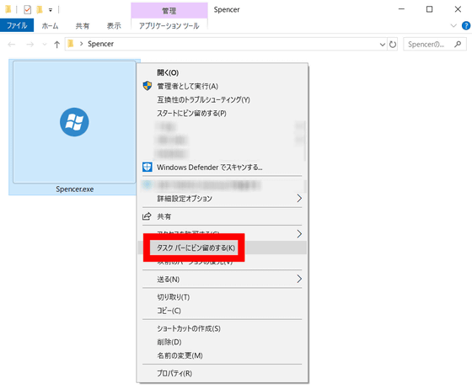Click the search magnifier icon
Screen dimensions: 472x389
point(458,44)
